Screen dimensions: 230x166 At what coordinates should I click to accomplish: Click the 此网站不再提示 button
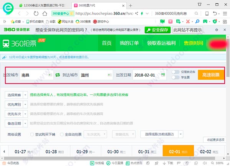187,30
